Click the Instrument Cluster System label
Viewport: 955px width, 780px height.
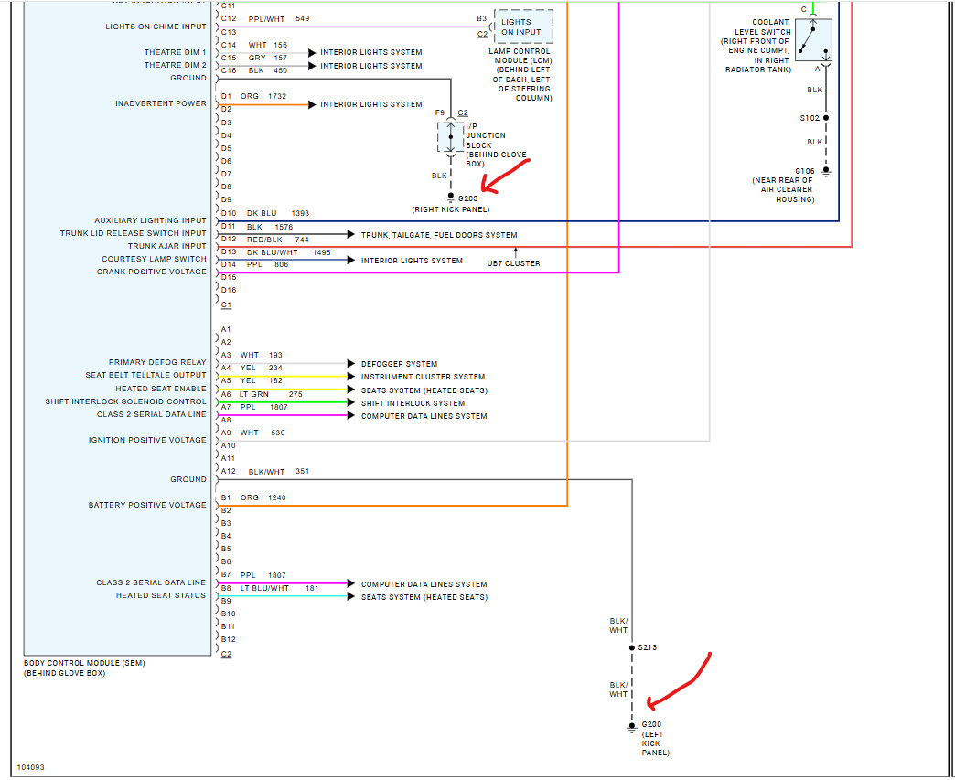click(423, 377)
